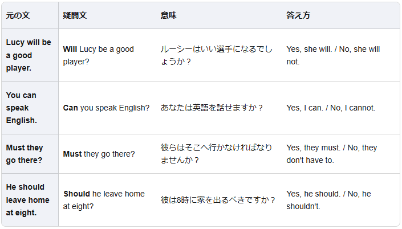Select the "Should he leave home at eight?" question

104,200
